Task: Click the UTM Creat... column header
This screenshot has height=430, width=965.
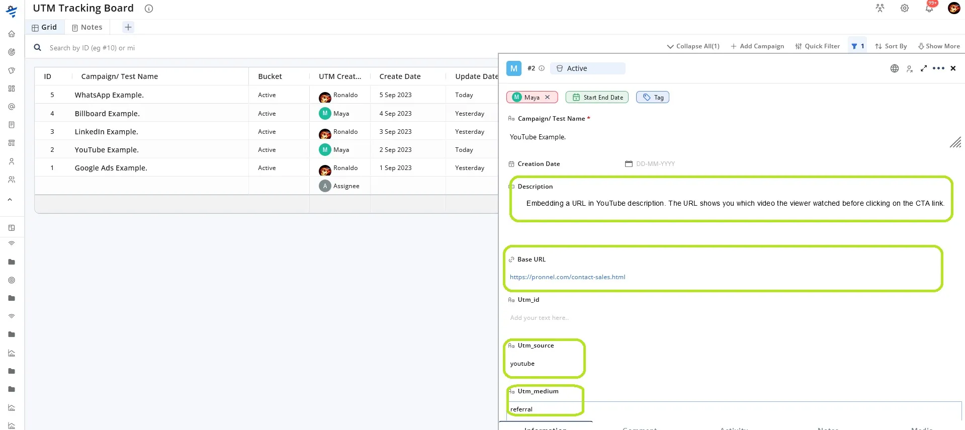Action: [340, 76]
